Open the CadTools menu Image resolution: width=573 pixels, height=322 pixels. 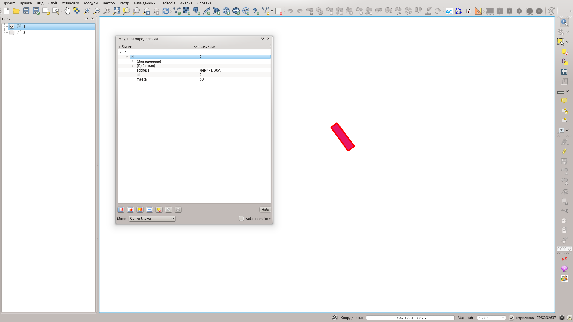[167, 3]
